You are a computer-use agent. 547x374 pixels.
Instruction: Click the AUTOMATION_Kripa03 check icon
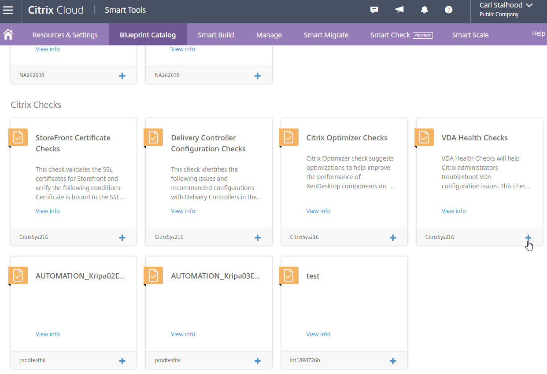tap(153, 275)
